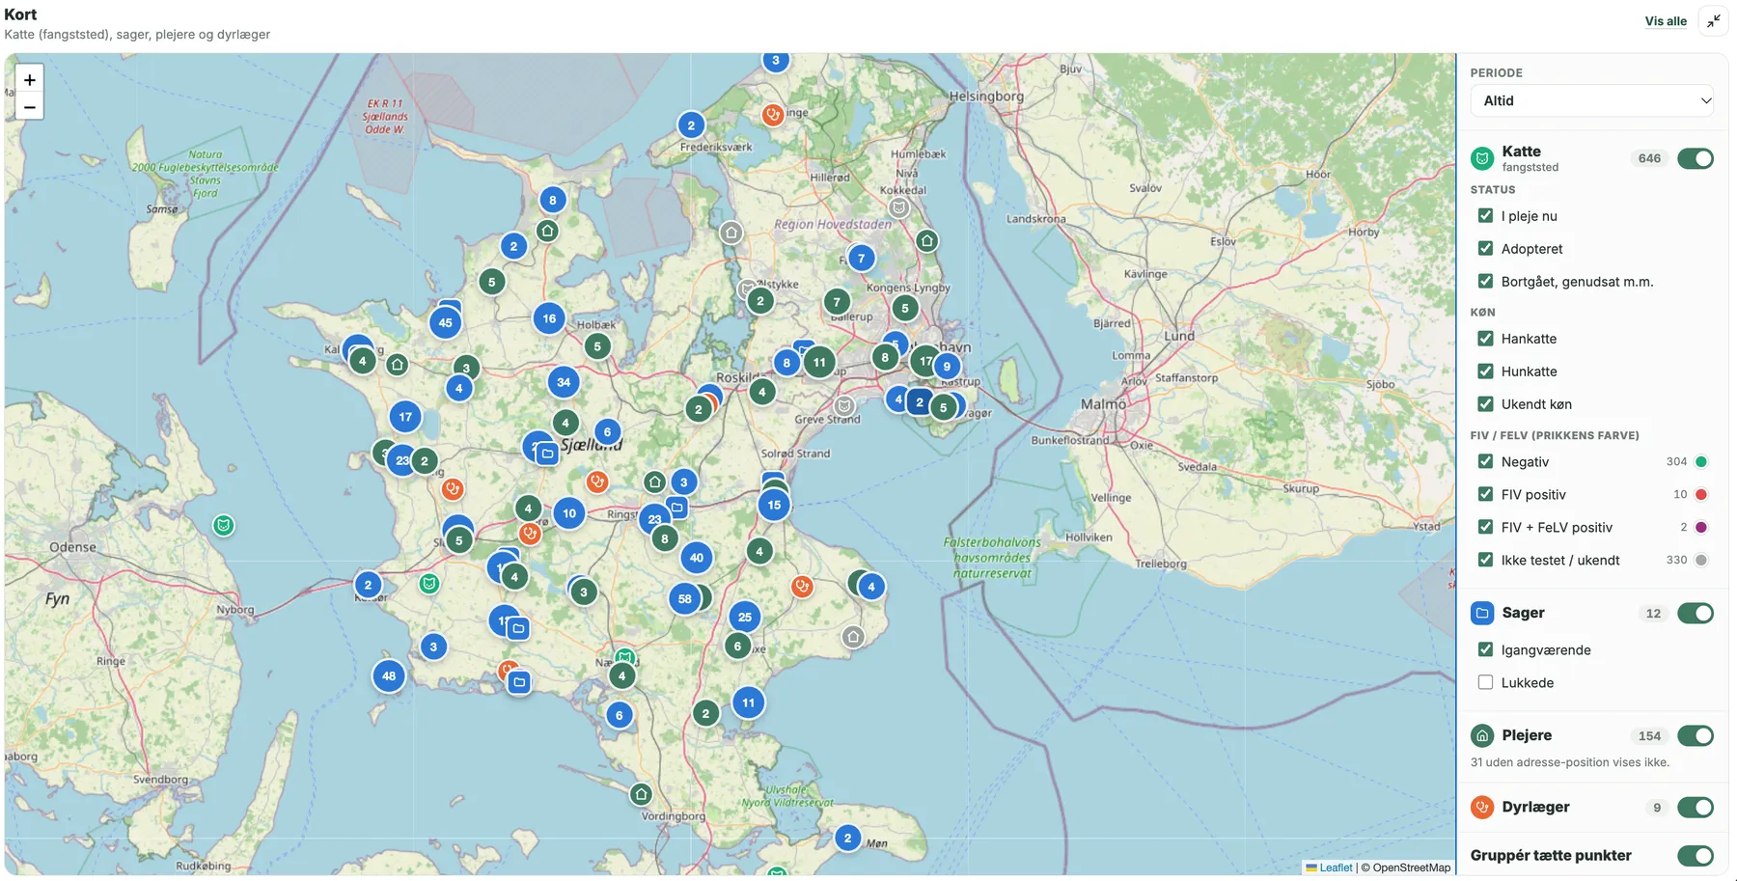This screenshot has width=1737, height=881.
Task: Toggle the Dyrlæger layer switch
Action: coord(1696,807)
